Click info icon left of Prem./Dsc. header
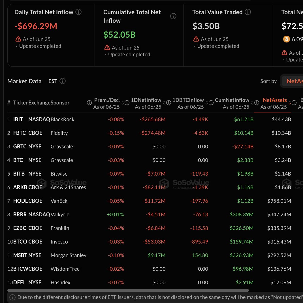Viewport: 303px width, 303px height. [89, 103]
